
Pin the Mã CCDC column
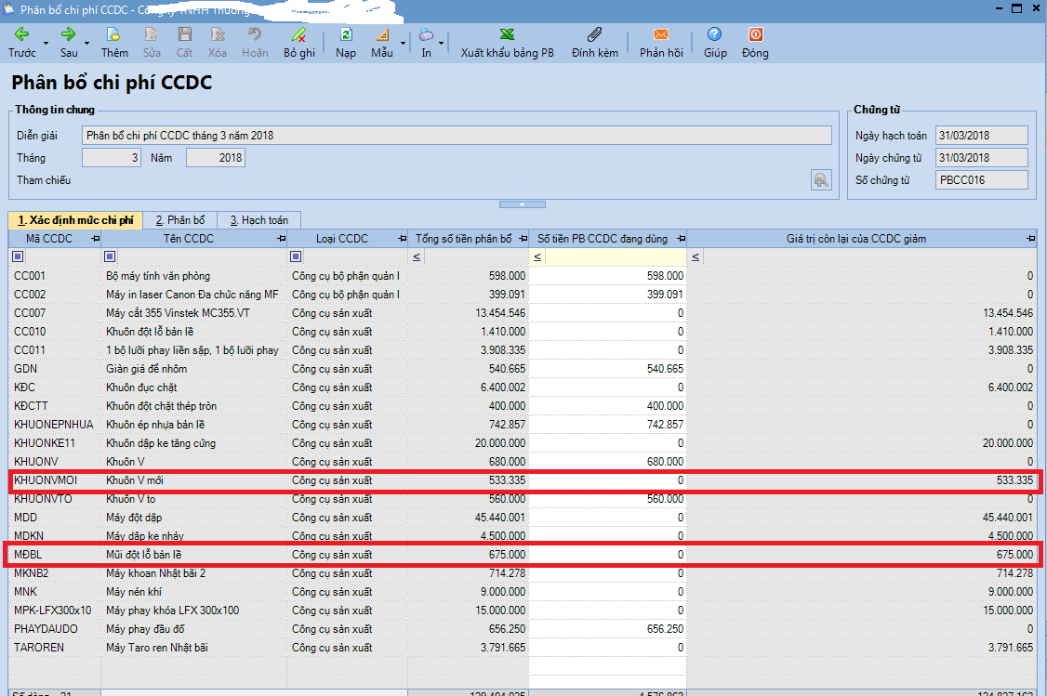[96, 239]
